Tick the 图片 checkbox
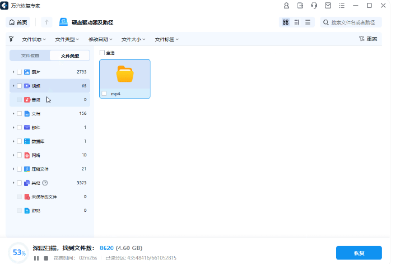This screenshot has width=396, height=264. coord(19,72)
